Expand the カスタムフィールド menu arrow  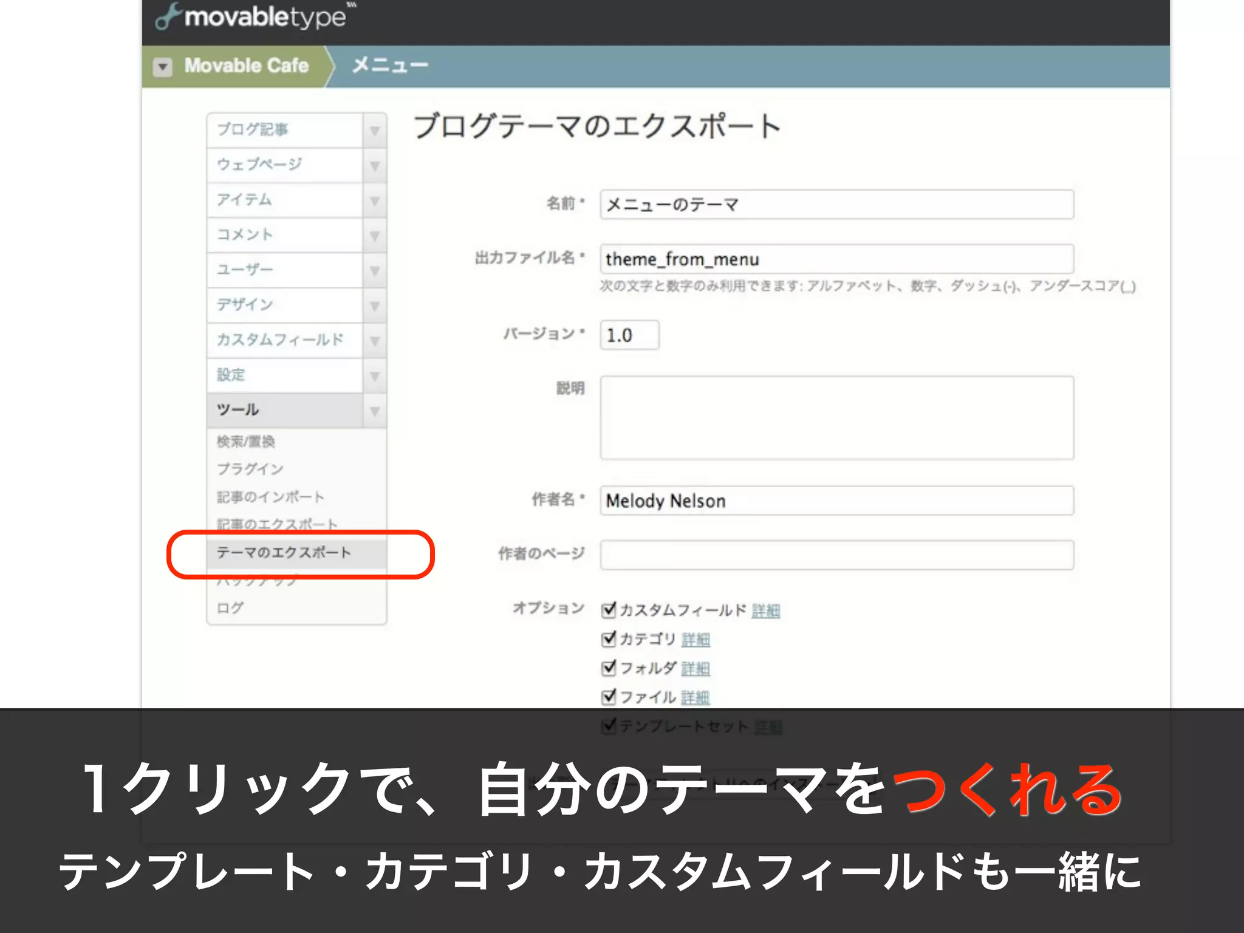(x=375, y=341)
